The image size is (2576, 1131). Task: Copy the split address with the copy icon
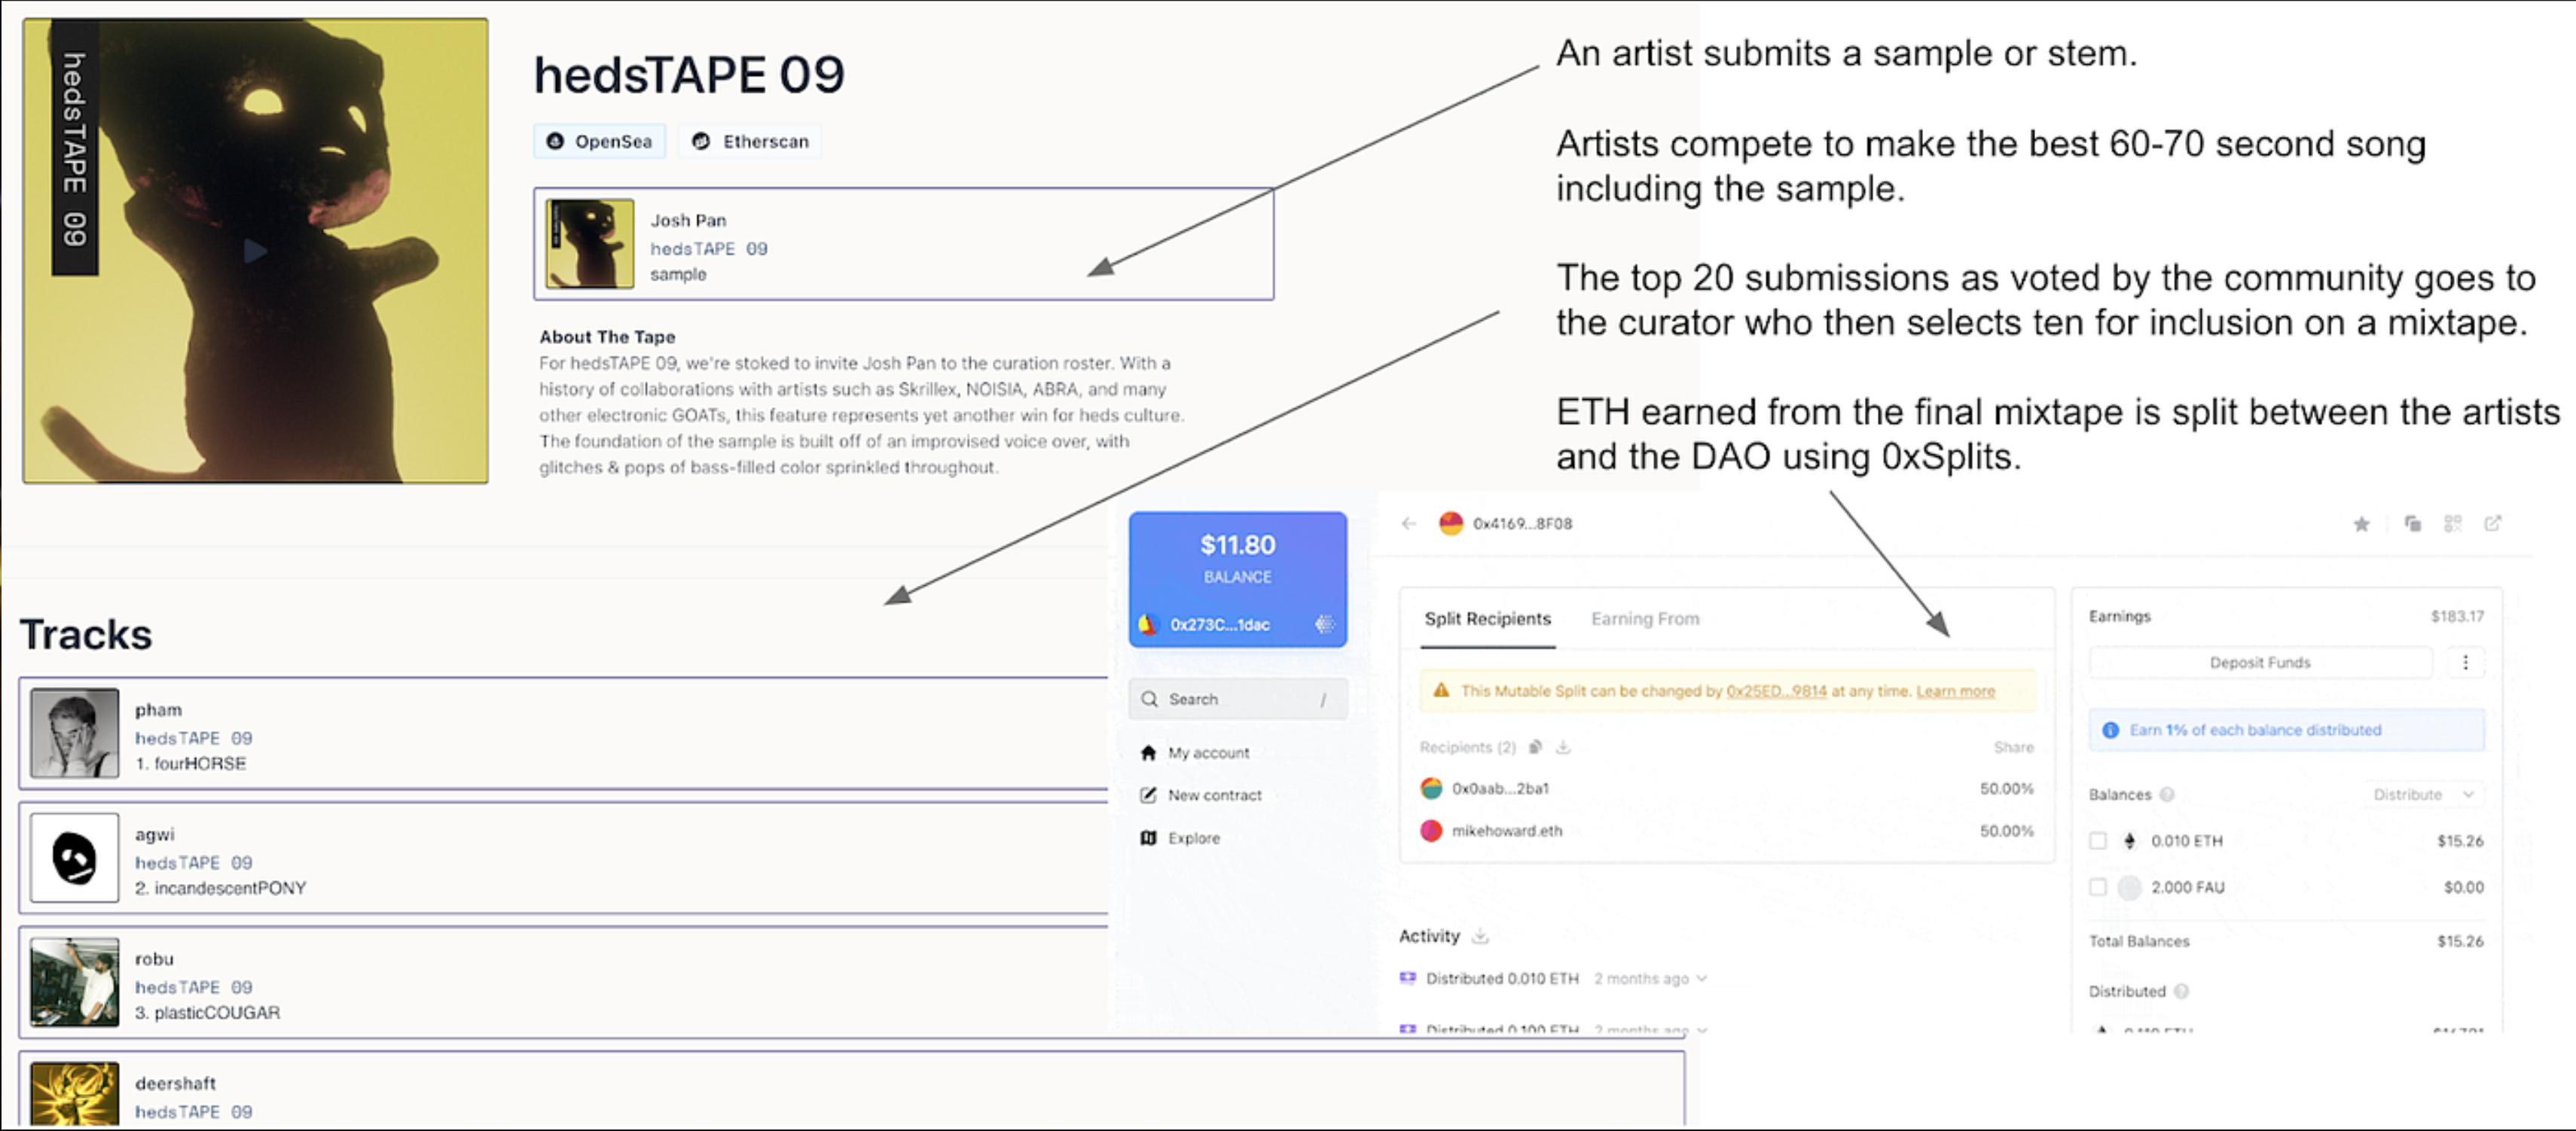click(2412, 524)
